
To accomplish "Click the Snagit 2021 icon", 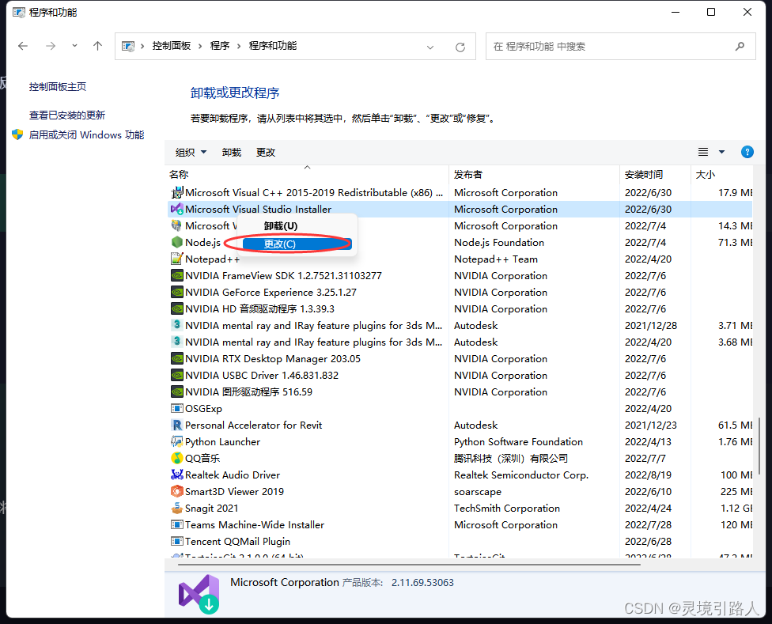I will point(176,508).
